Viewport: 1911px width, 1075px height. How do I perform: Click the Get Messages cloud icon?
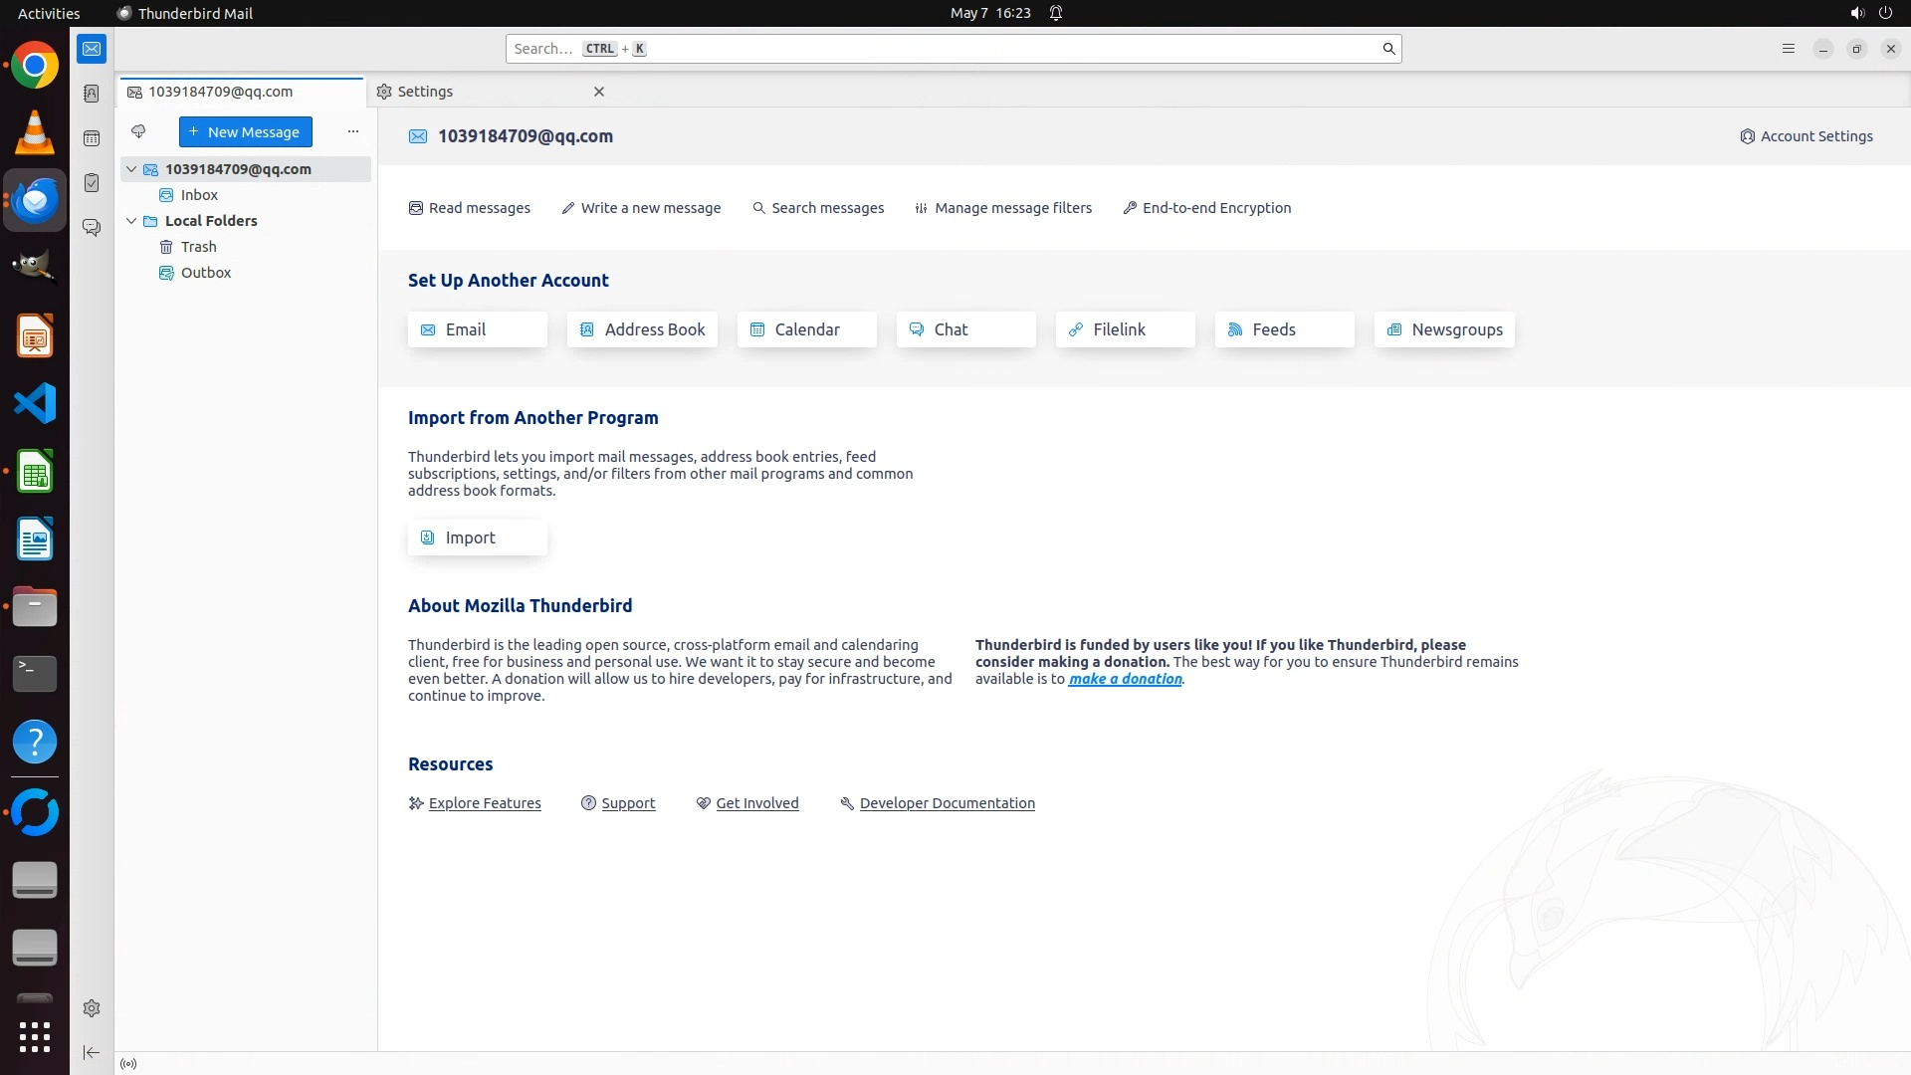[x=138, y=131]
